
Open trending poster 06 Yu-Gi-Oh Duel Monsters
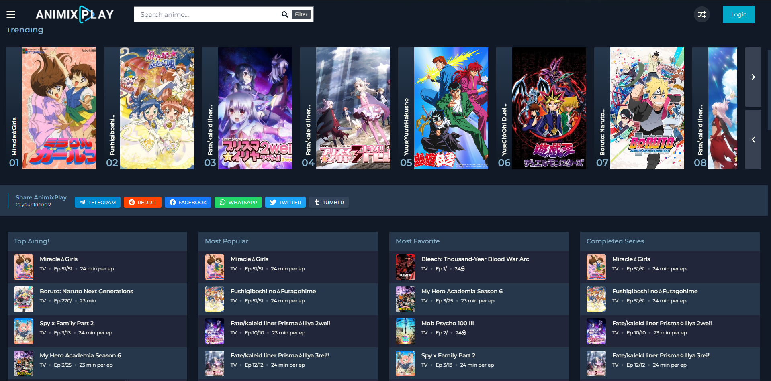[549, 108]
